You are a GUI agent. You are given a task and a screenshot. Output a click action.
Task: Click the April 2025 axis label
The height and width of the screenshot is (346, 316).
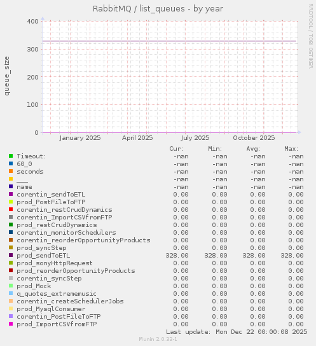137,138
